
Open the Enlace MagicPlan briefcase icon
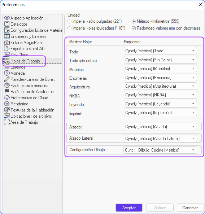[7, 43]
